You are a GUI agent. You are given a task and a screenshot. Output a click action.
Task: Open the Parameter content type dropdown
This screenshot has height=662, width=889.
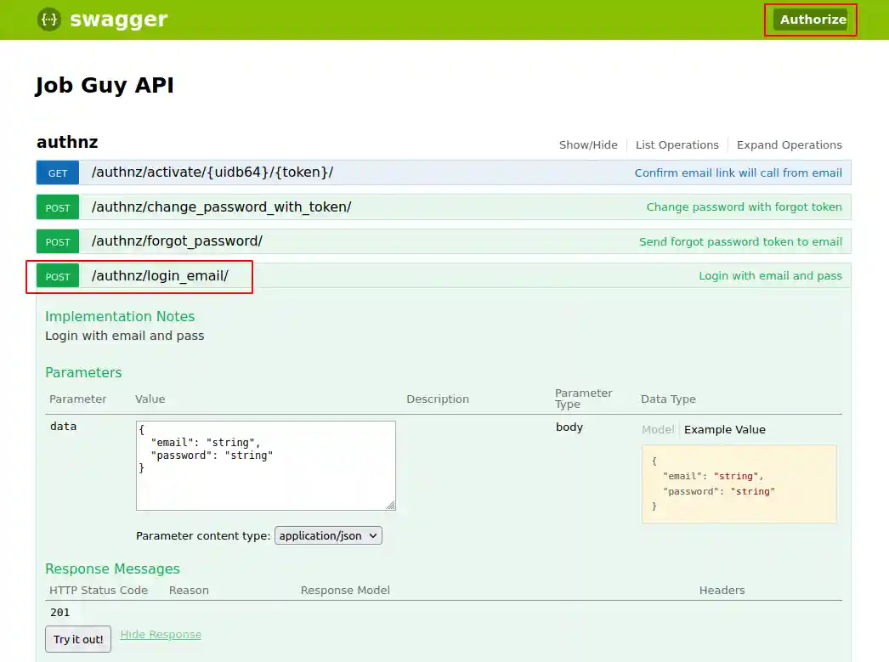pos(328,535)
